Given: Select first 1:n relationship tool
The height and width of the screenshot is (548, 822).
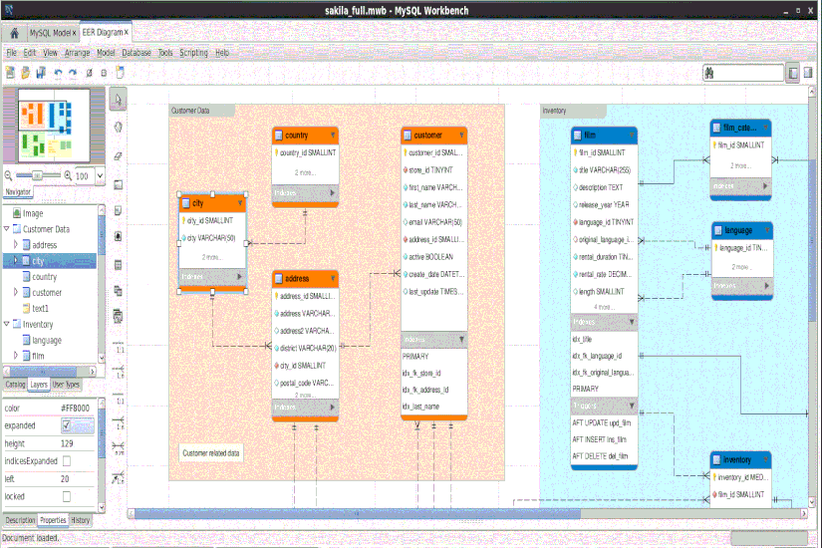Looking at the screenshot, I should [x=119, y=372].
